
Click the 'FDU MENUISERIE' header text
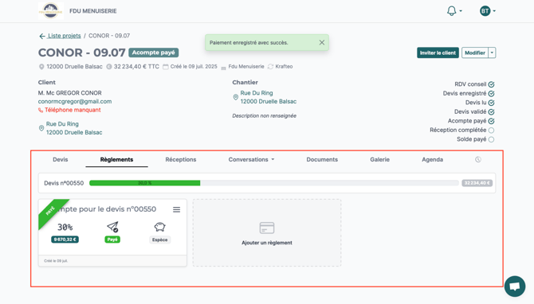coord(93,11)
